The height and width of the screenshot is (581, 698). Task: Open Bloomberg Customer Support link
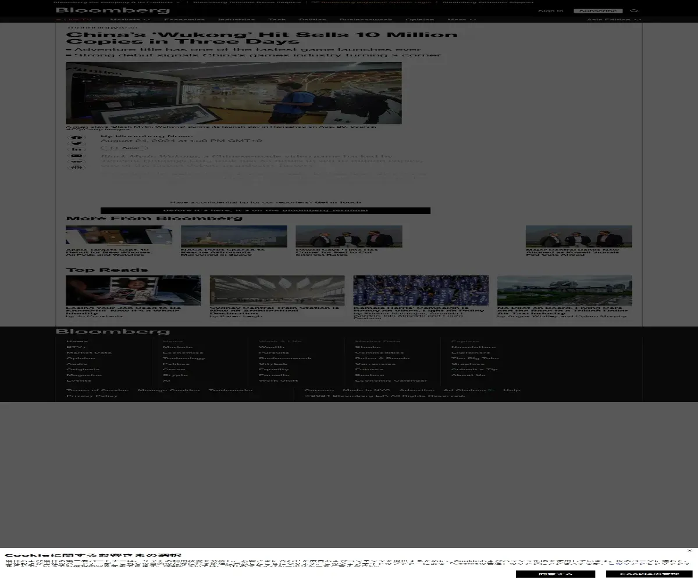coord(488,2)
